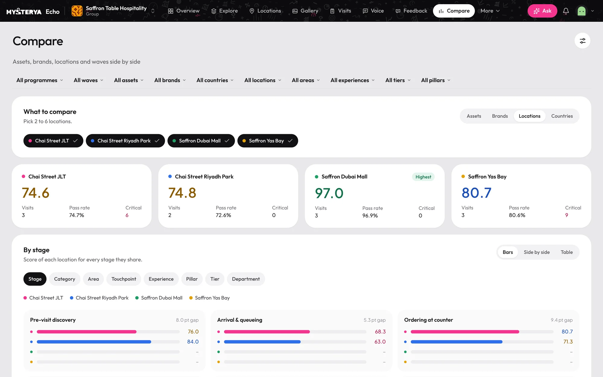Deselect the Saffron Dubai Mall chip
The height and width of the screenshot is (377, 603).
point(201,141)
